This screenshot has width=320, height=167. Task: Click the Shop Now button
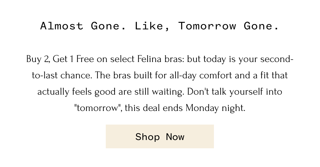pyautogui.click(x=160, y=136)
